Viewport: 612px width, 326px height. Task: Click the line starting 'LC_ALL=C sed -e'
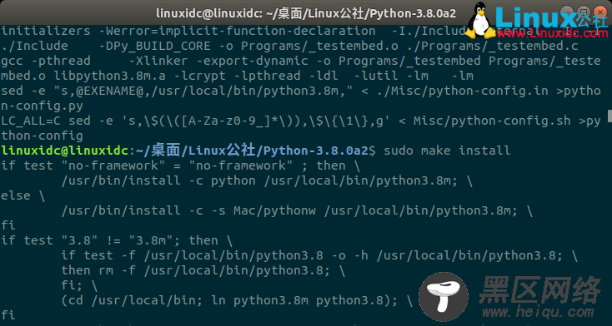[300, 121]
